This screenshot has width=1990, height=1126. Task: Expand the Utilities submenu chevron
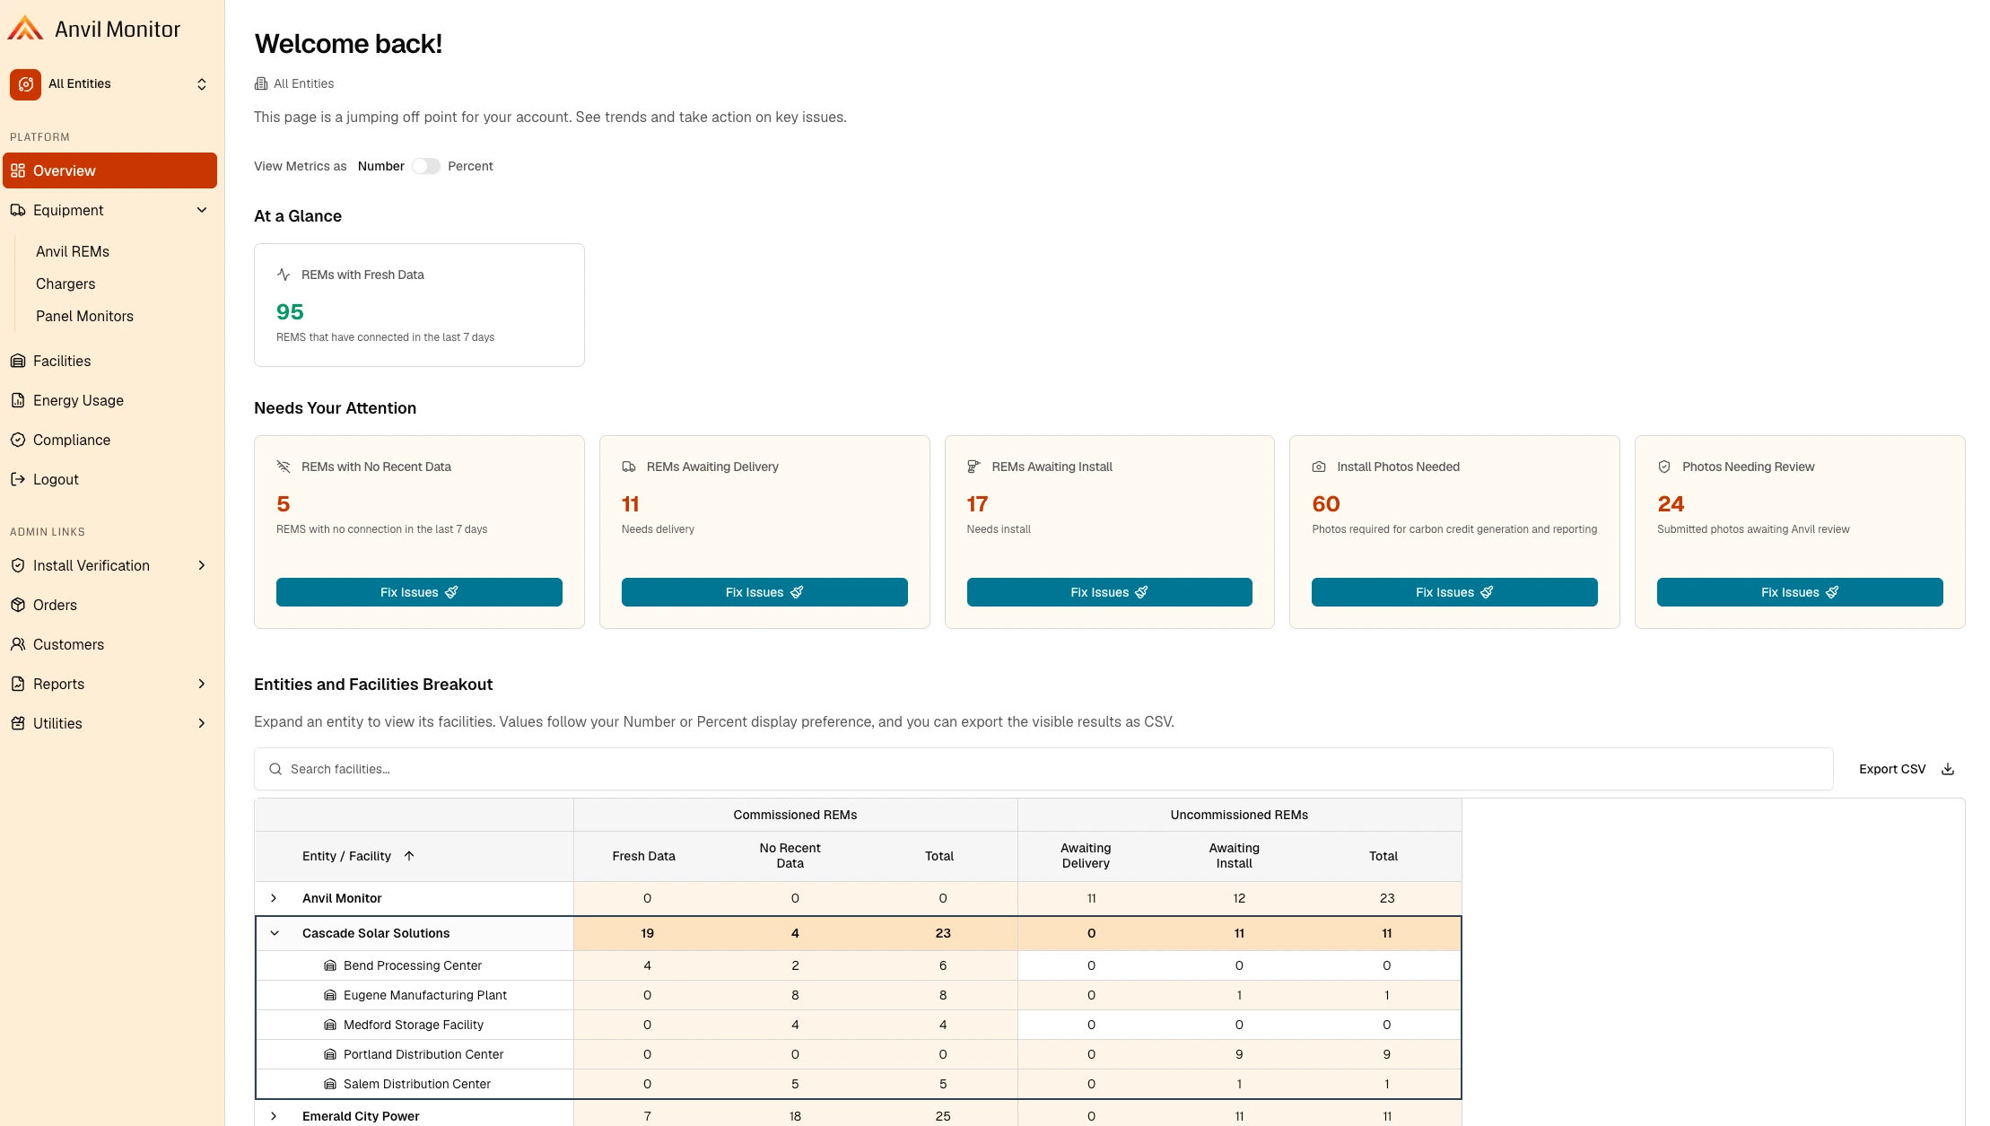[202, 723]
